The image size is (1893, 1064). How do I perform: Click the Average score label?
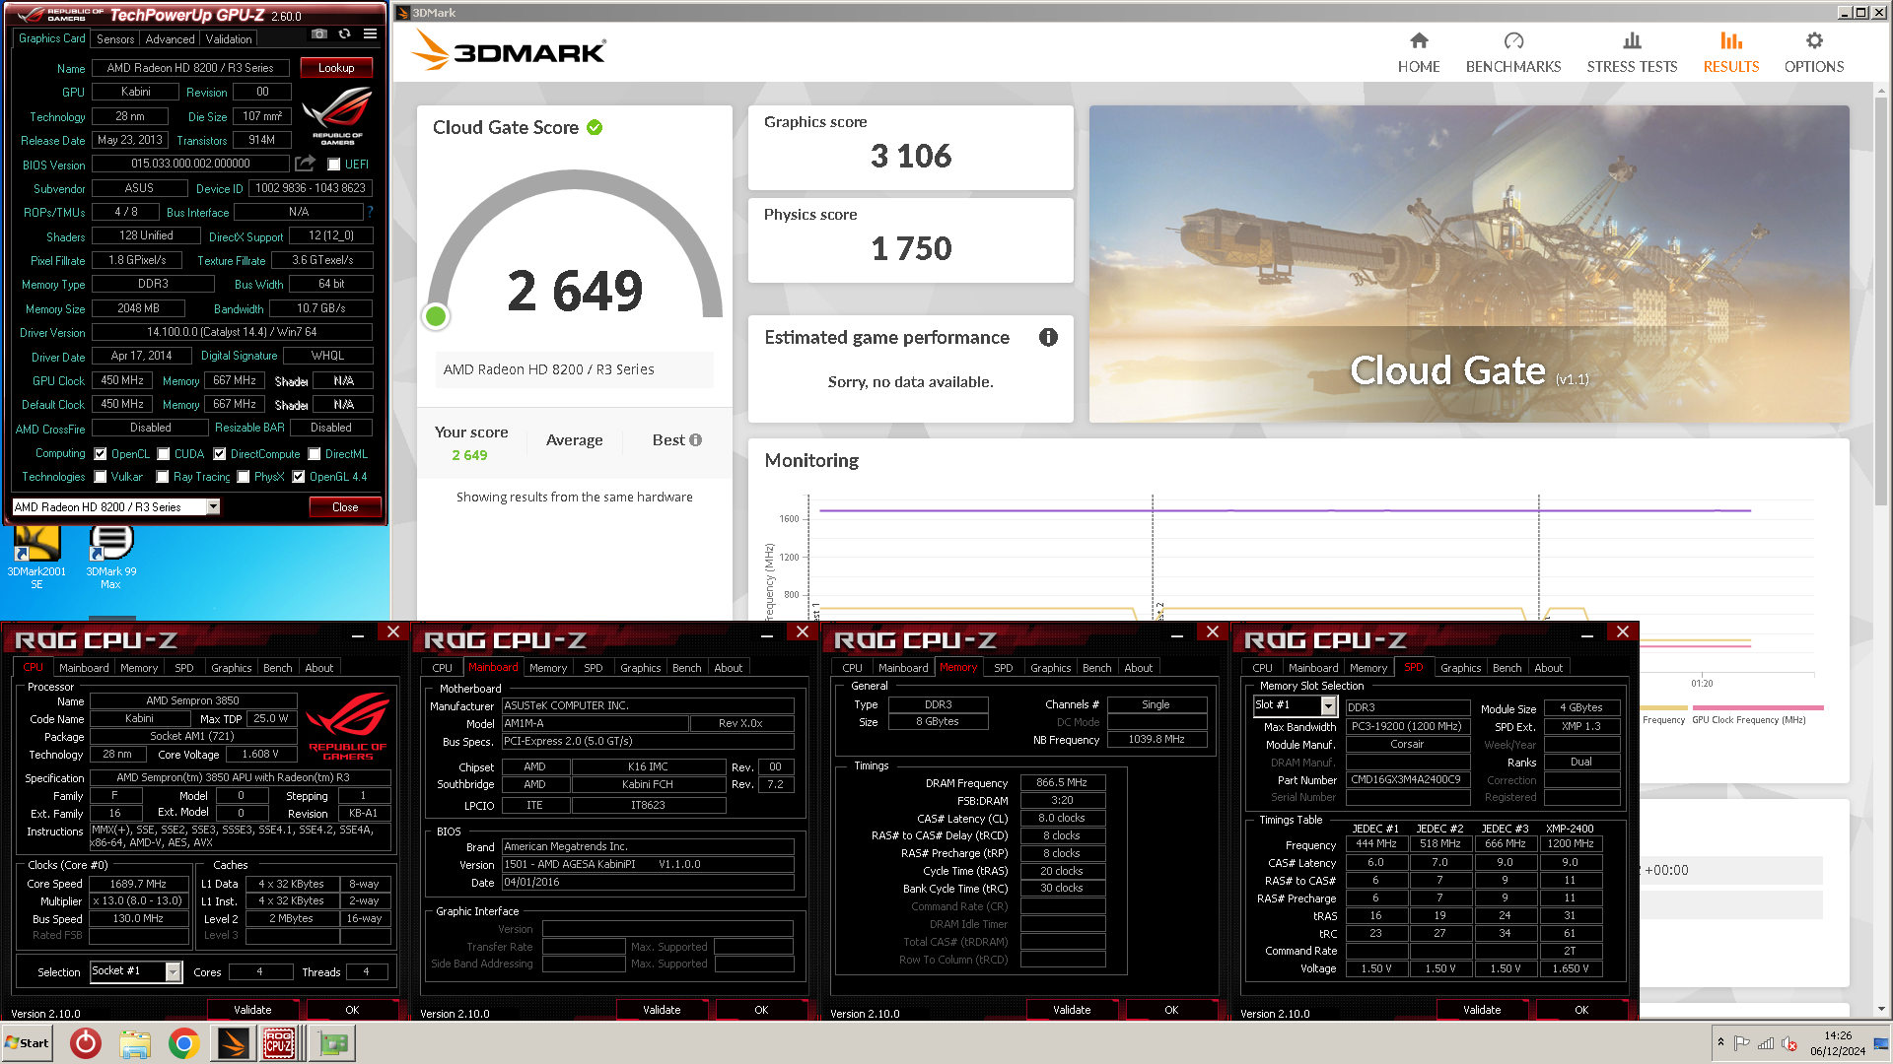tap(575, 440)
